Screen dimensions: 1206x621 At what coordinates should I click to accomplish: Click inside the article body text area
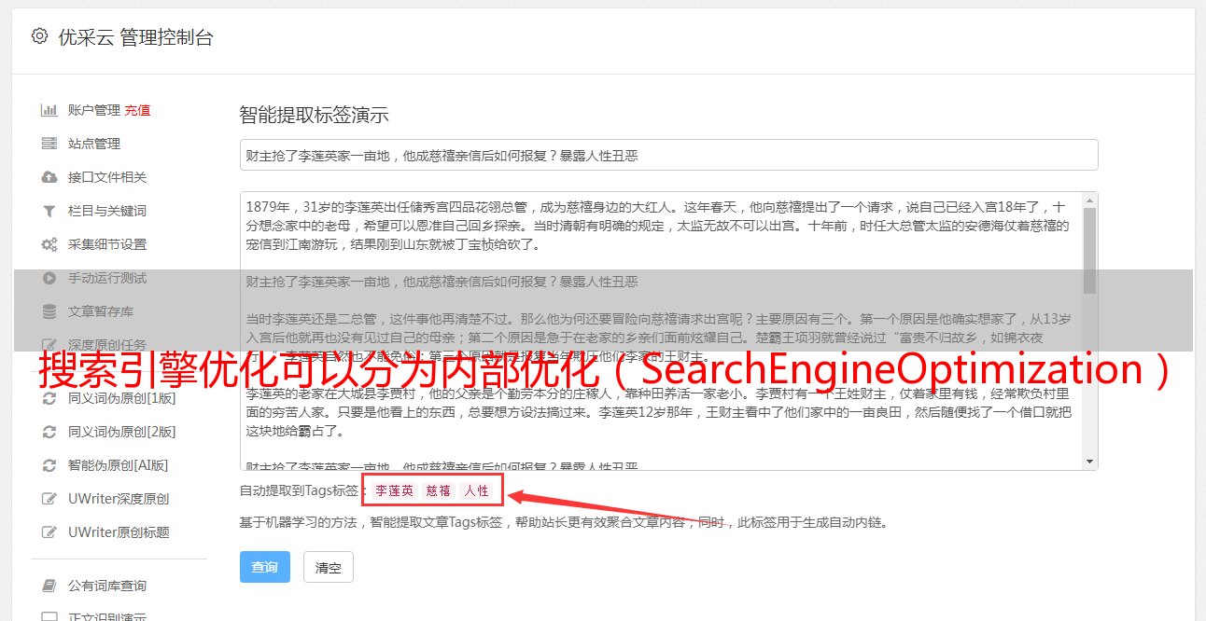coord(661,330)
